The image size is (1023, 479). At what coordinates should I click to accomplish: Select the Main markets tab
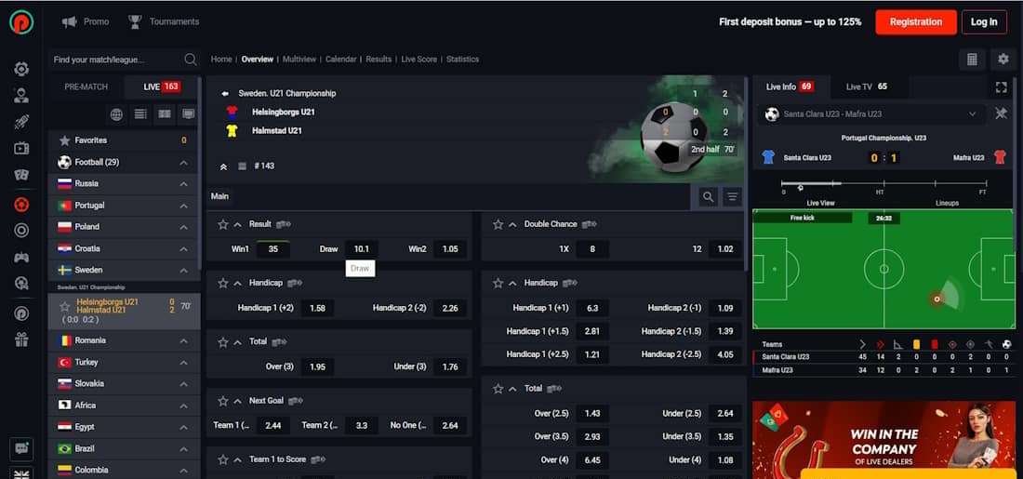tap(219, 196)
